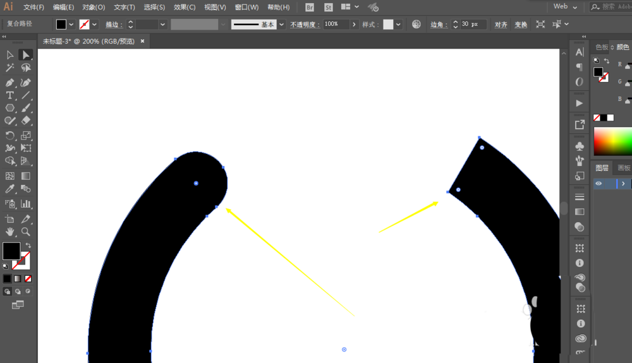The height and width of the screenshot is (363, 632).
Task: Select the Rotate tool
Action: click(10, 136)
